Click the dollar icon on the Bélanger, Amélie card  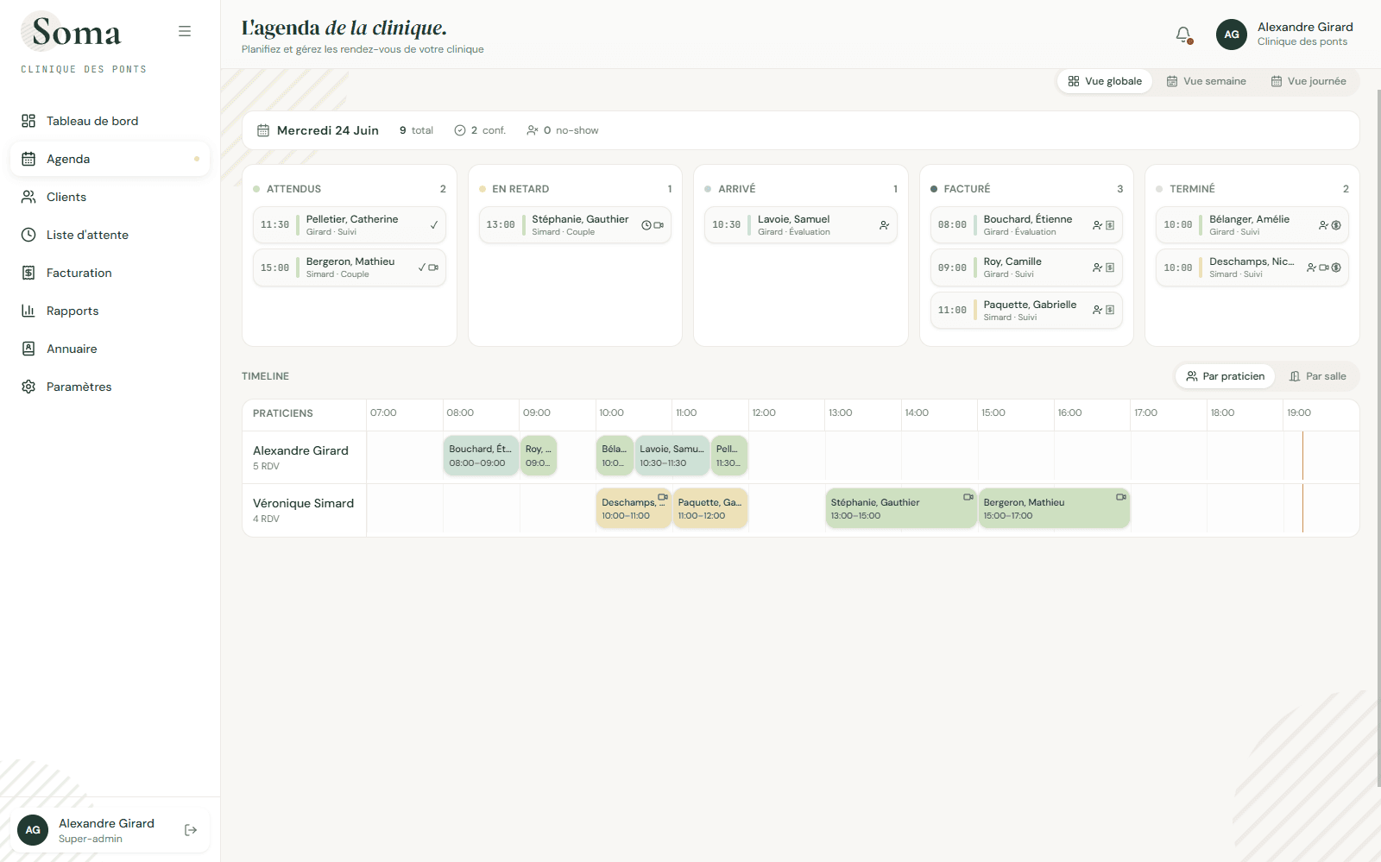pyautogui.click(x=1336, y=225)
